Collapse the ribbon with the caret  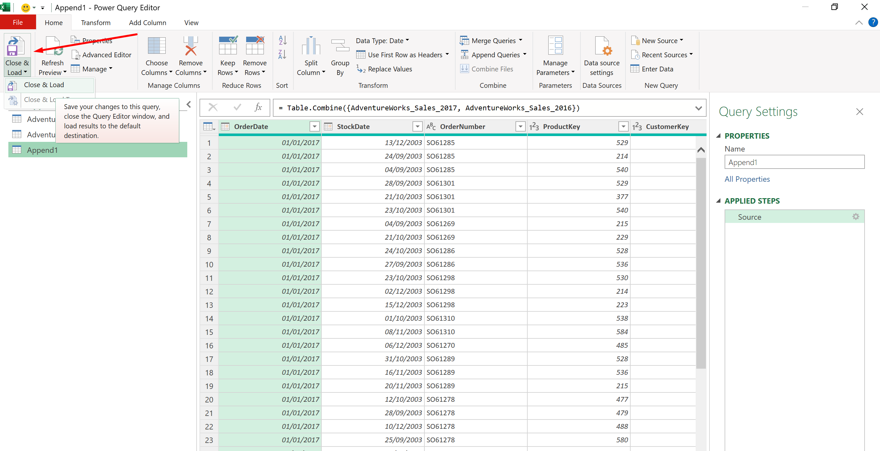click(859, 23)
